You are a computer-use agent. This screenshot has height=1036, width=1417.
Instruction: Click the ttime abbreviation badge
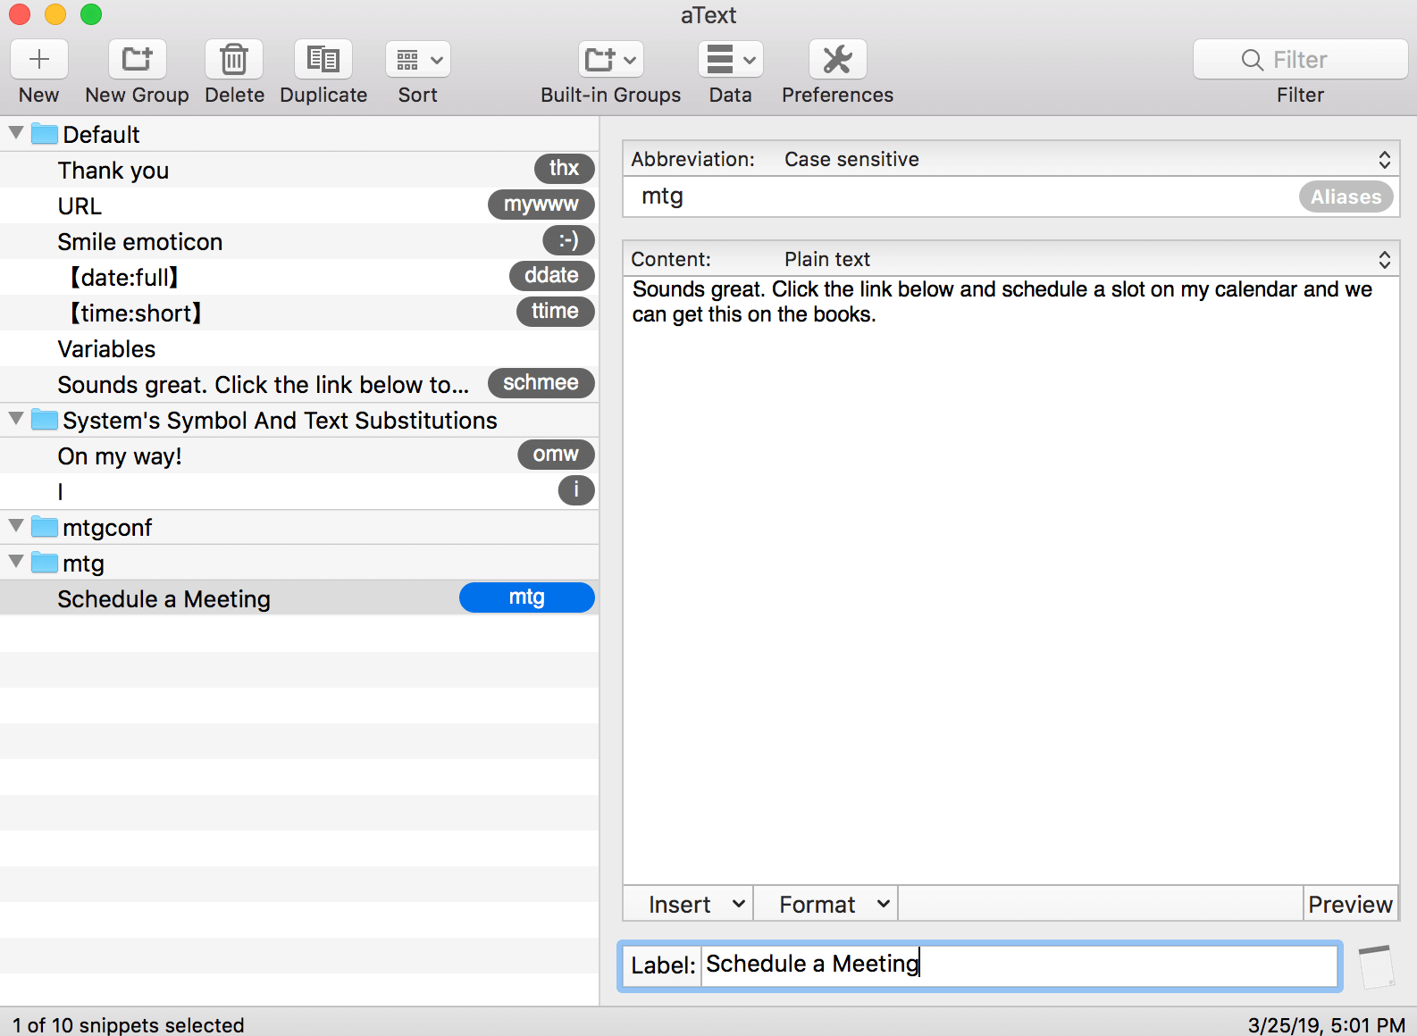[556, 311]
